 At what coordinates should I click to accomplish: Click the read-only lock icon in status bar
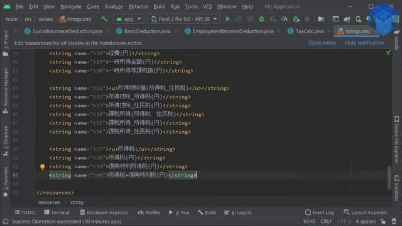tap(383, 221)
